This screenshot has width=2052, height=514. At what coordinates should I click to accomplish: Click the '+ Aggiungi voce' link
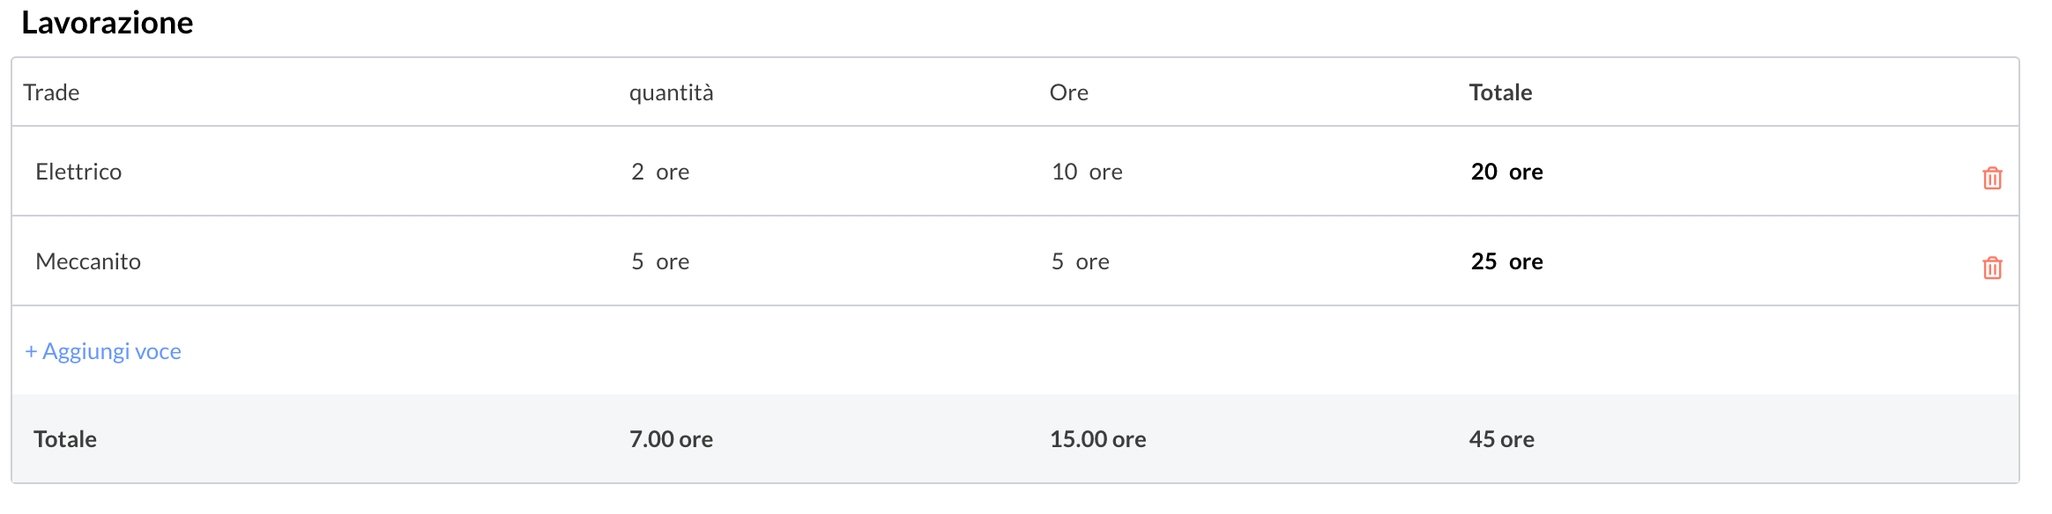click(x=103, y=351)
